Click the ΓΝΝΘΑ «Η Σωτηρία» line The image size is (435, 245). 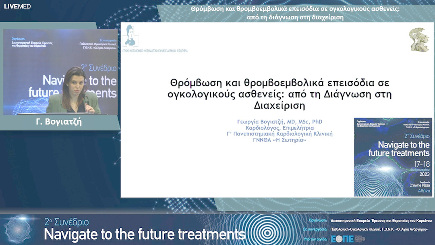coord(280,140)
